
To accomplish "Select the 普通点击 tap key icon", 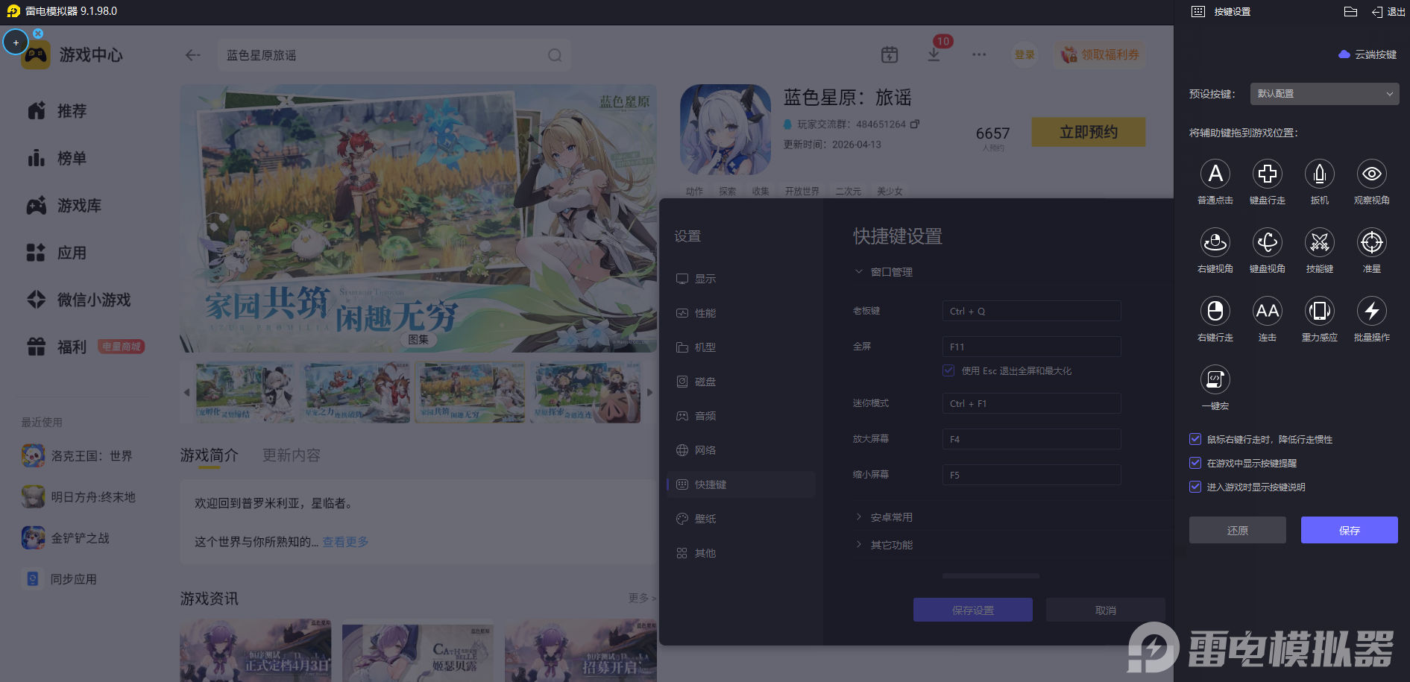I will [x=1215, y=174].
